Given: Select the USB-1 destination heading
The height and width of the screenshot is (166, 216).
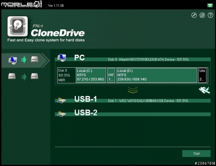Looking at the screenshot, I should tap(85, 99).
